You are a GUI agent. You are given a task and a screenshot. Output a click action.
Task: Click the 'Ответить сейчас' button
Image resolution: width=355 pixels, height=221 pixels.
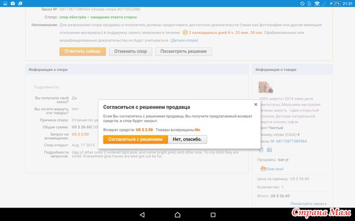click(83, 51)
